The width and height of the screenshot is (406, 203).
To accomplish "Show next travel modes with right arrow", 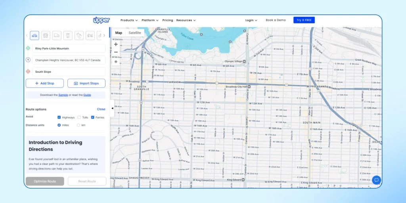I will coord(104,35).
